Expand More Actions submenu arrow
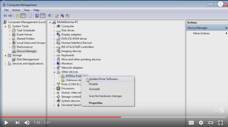This screenshot has height=127, width=228. (226, 33)
